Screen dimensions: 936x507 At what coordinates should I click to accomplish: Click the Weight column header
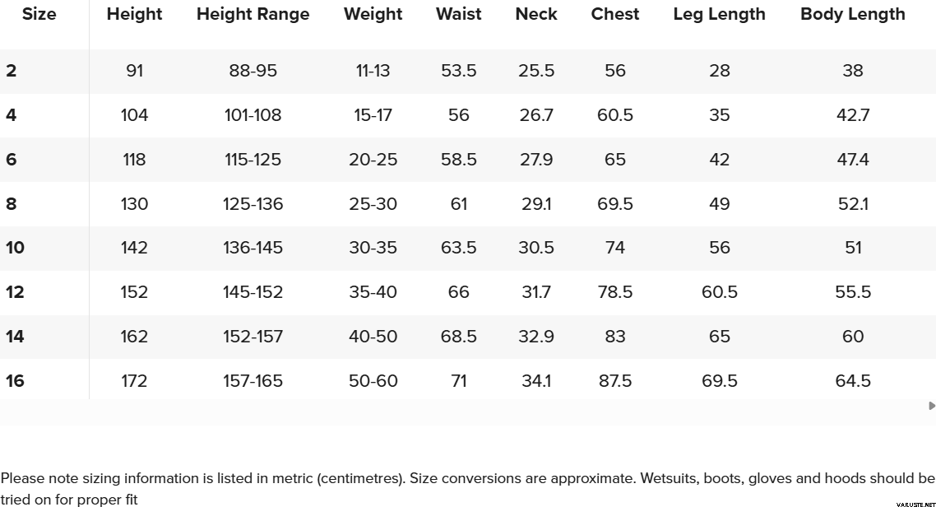coord(373,14)
